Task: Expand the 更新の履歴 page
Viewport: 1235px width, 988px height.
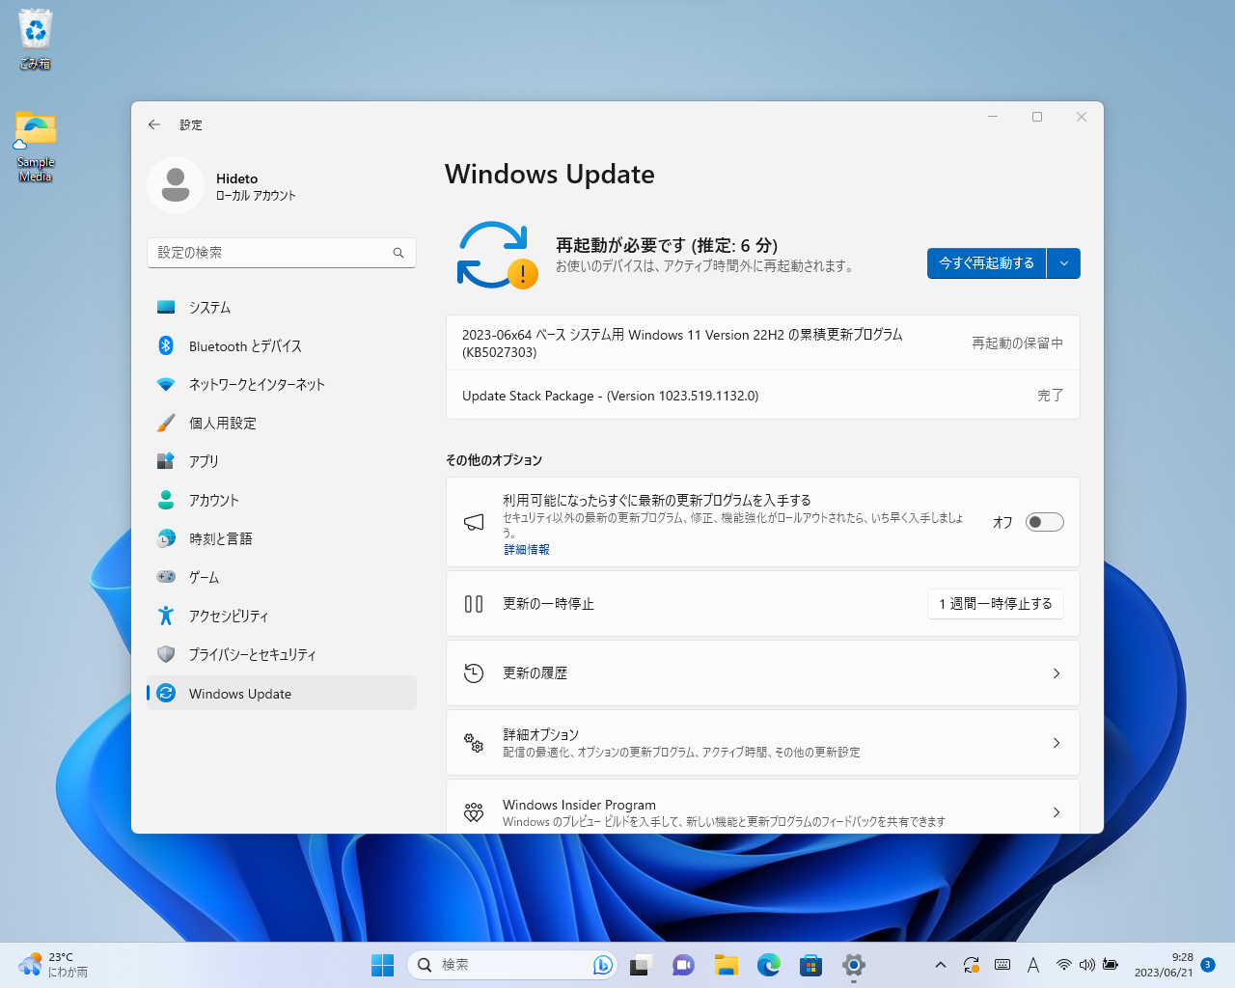Action: pyautogui.click(x=762, y=672)
